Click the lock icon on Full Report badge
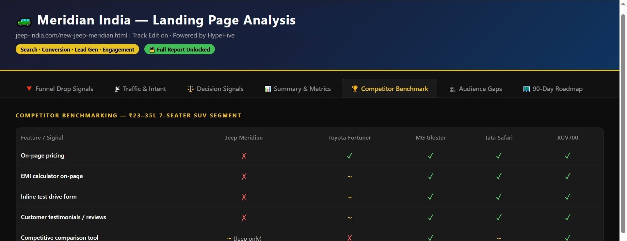Screen dimensions: 627x241 coord(152,50)
